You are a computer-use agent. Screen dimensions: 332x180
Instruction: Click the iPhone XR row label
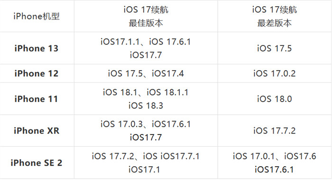coord(37,131)
